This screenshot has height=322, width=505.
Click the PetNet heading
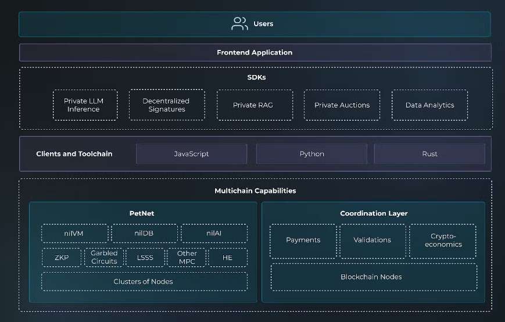click(142, 213)
